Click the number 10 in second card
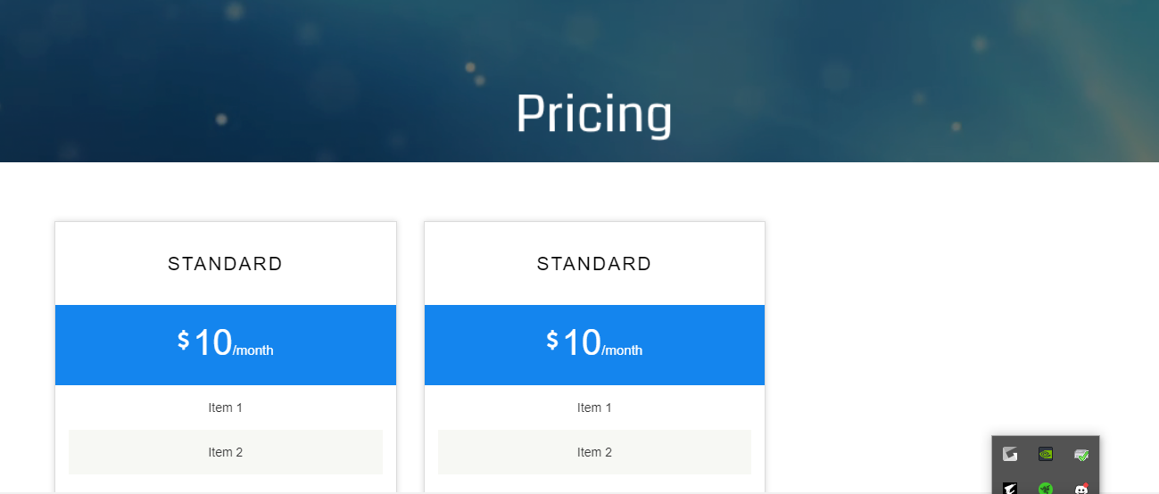 (582, 342)
